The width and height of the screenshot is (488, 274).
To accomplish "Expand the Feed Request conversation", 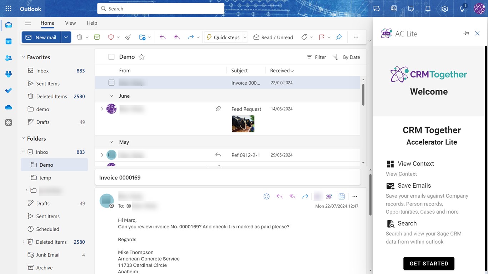I will (x=102, y=109).
